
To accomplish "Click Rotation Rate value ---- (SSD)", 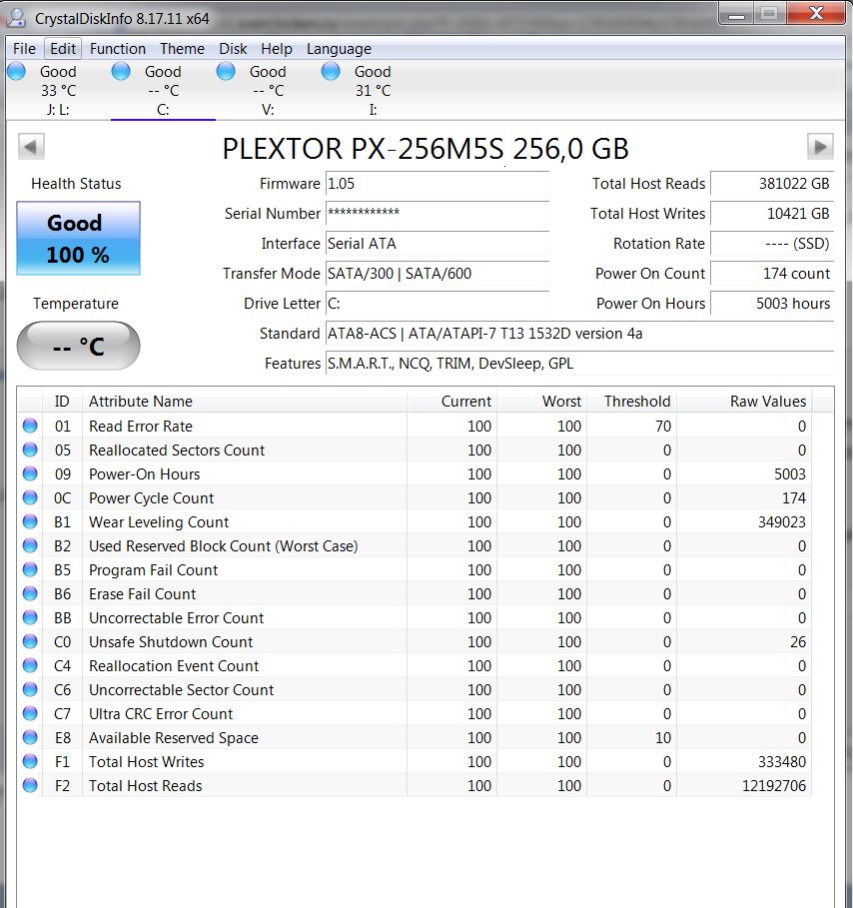I will tap(772, 243).
